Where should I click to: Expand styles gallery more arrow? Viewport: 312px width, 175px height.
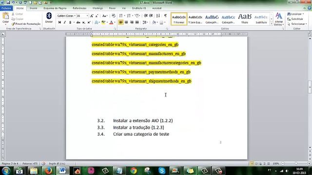pos(272,24)
